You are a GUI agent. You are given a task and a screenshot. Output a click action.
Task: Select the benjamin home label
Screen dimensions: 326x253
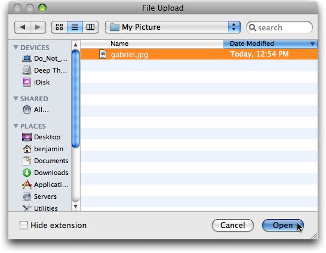coord(48,149)
